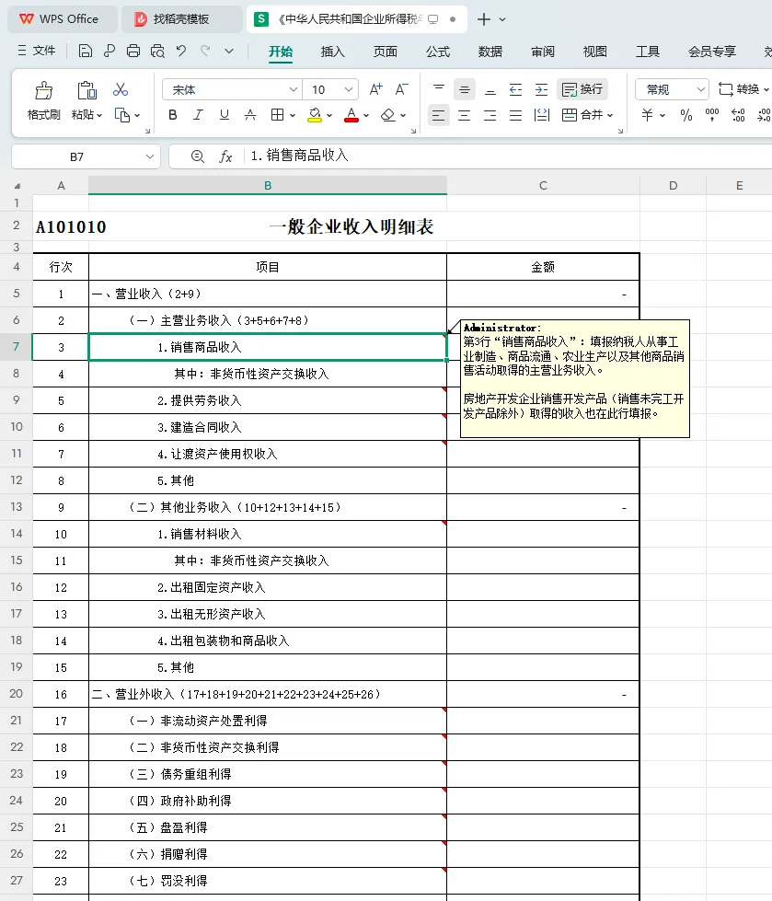Open a new document tab with plus
Screen dimensions: 772x901
point(484,19)
